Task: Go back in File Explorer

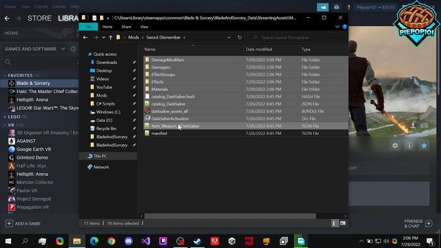Action: [x=85, y=37]
